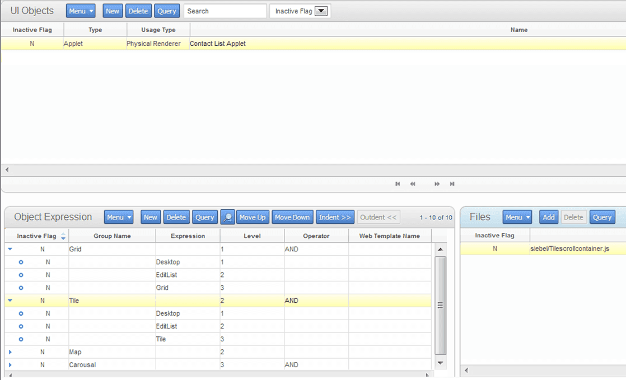Jump to last record using pagination icon
Image resolution: width=626 pixels, height=380 pixels.
coord(452,184)
